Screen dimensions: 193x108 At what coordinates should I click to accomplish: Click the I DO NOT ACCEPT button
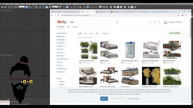click(x=118, y=99)
